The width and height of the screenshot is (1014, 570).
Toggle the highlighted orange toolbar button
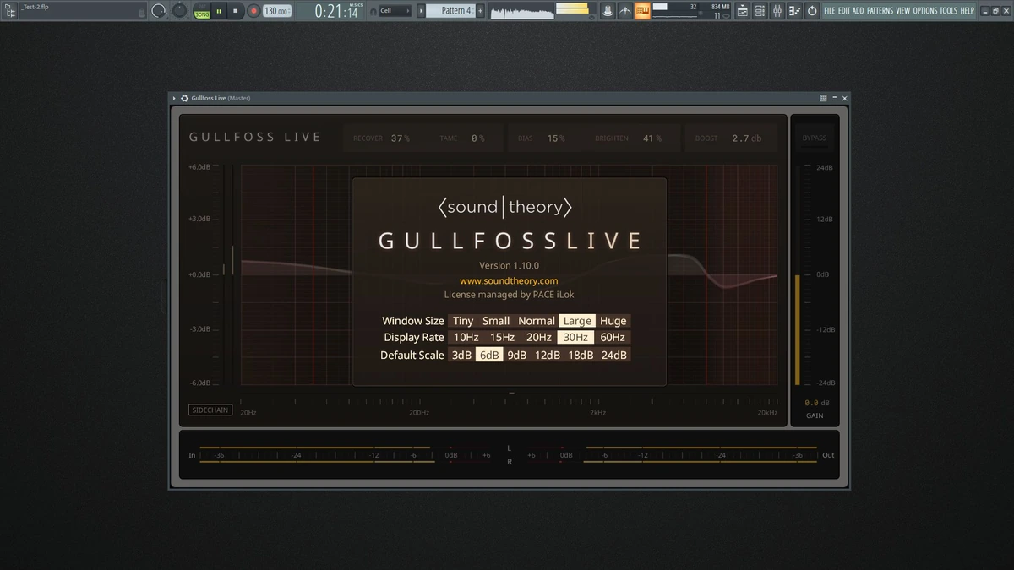643,11
